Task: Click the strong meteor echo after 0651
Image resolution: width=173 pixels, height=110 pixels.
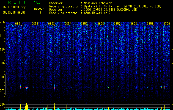Action: [27, 88]
